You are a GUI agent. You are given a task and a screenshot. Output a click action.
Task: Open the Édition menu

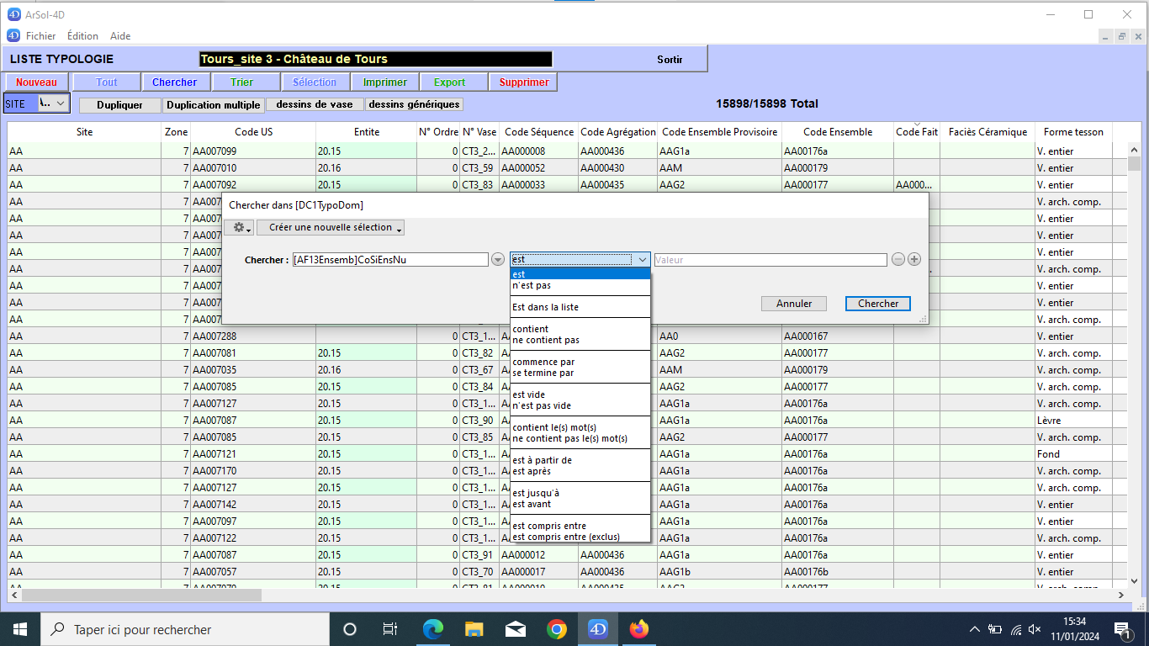pyautogui.click(x=82, y=36)
